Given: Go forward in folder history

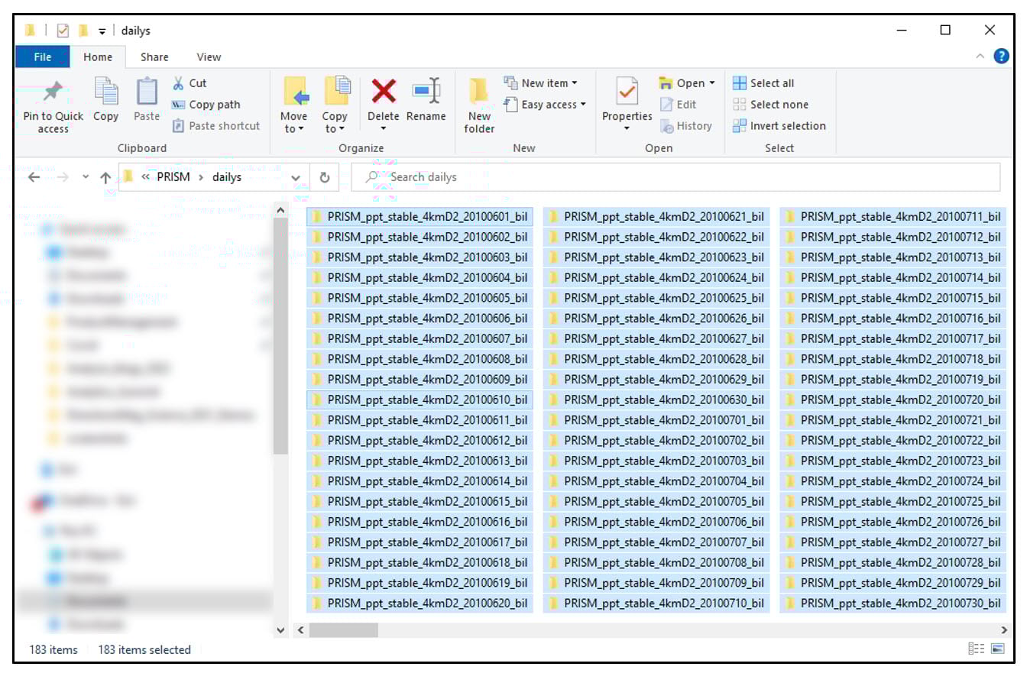Looking at the screenshot, I should tap(63, 177).
